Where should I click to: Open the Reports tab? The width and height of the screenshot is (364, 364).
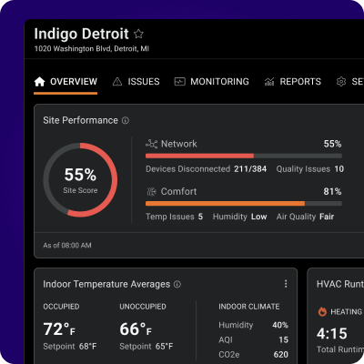[293, 82]
